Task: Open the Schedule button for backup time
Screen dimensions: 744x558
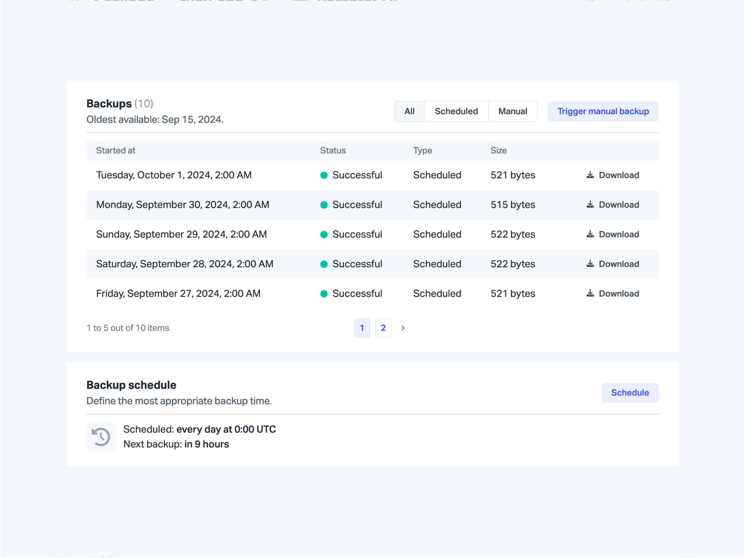Action: pyautogui.click(x=630, y=392)
